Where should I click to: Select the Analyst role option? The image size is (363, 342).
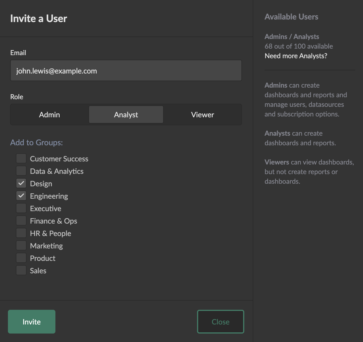[126, 115]
